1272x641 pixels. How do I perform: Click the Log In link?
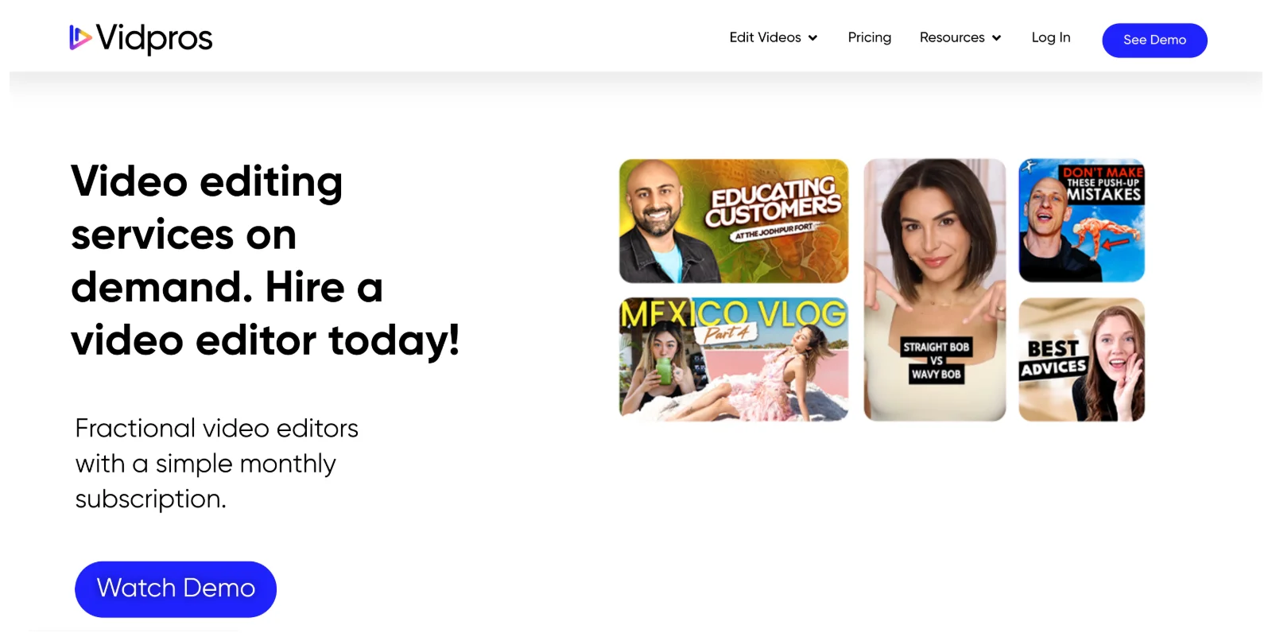point(1050,37)
